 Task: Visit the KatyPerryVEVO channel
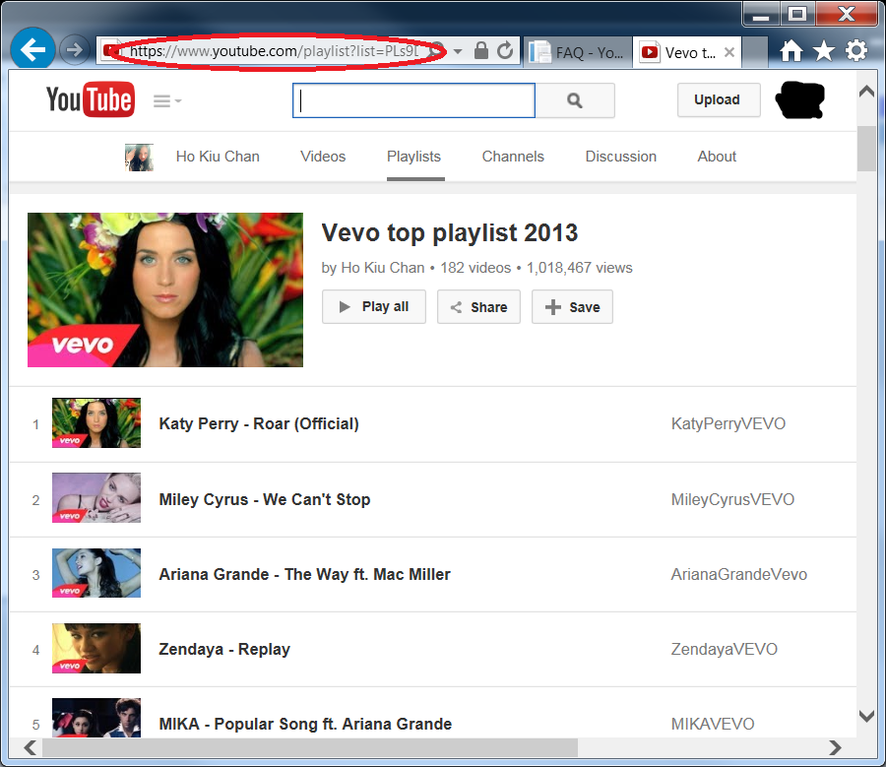tap(728, 424)
